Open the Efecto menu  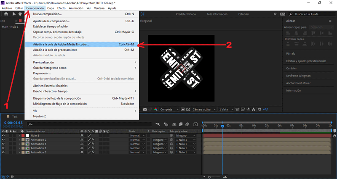click(61, 8)
